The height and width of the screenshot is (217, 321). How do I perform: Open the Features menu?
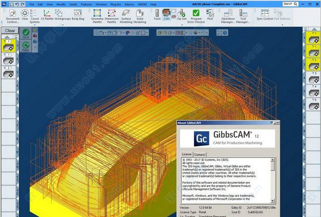coord(86,5)
